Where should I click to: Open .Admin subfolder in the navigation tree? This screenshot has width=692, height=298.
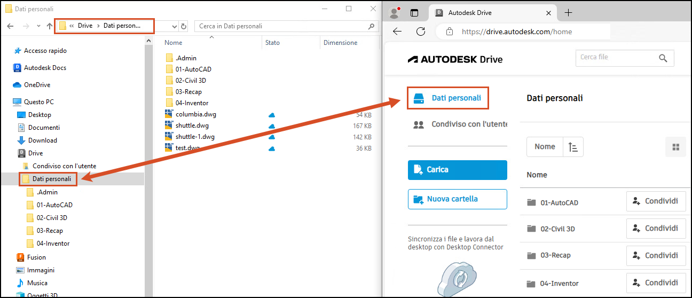coord(47,192)
